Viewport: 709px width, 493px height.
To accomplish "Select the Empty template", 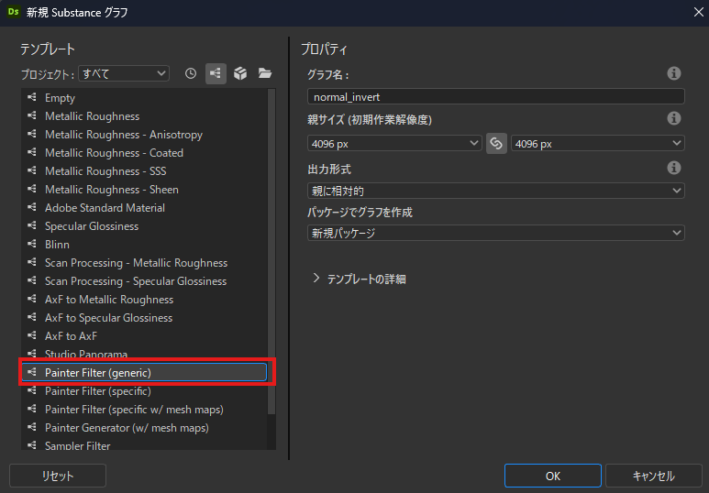I will pyautogui.click(x=144, y=98).
